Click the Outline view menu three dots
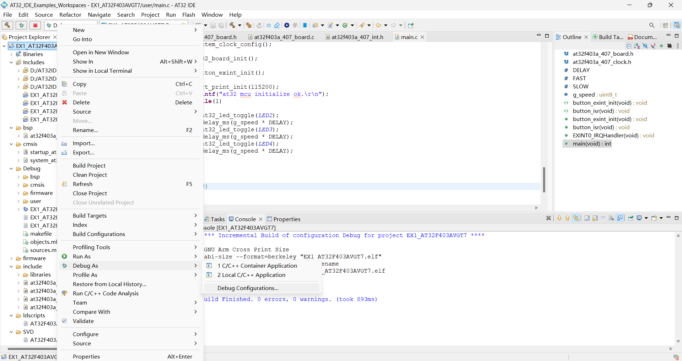682x361 pixels. click(678, 46)
